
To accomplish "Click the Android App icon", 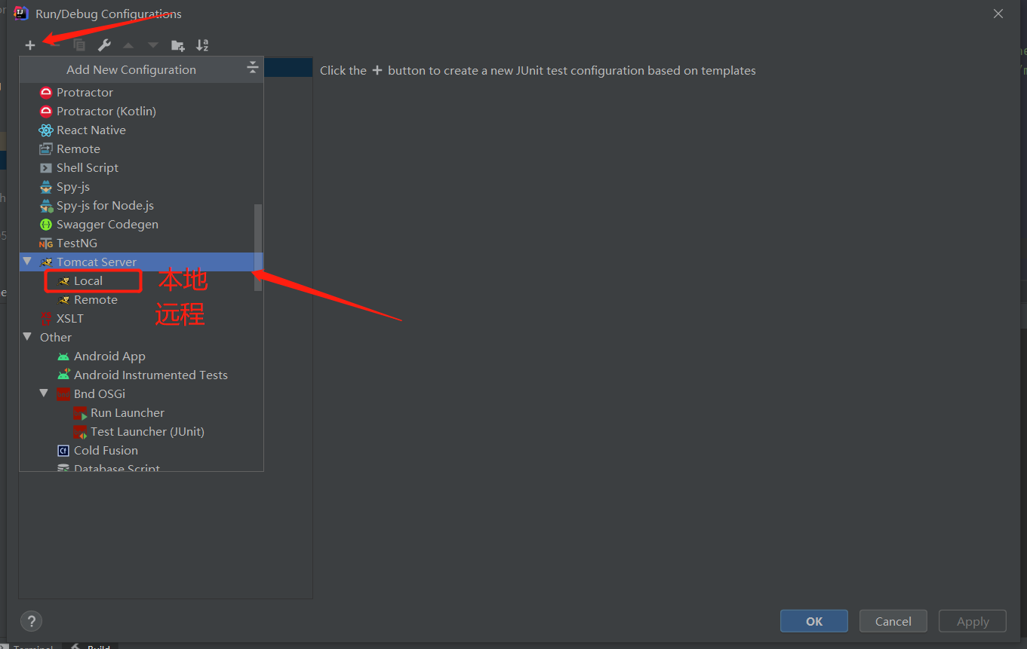I will coord(63,356).
